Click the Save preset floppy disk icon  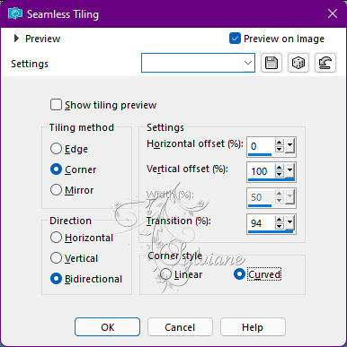pyautogui.click(x=271, y=63)
